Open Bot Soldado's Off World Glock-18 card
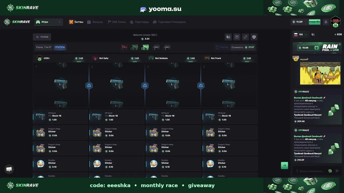The image size is (344, 193). tap(173, 117)
